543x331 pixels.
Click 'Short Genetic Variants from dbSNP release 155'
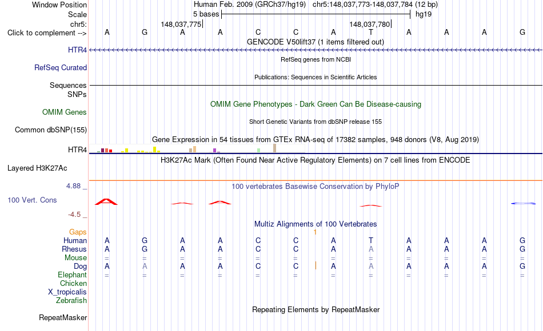click(x=316, y=122)
